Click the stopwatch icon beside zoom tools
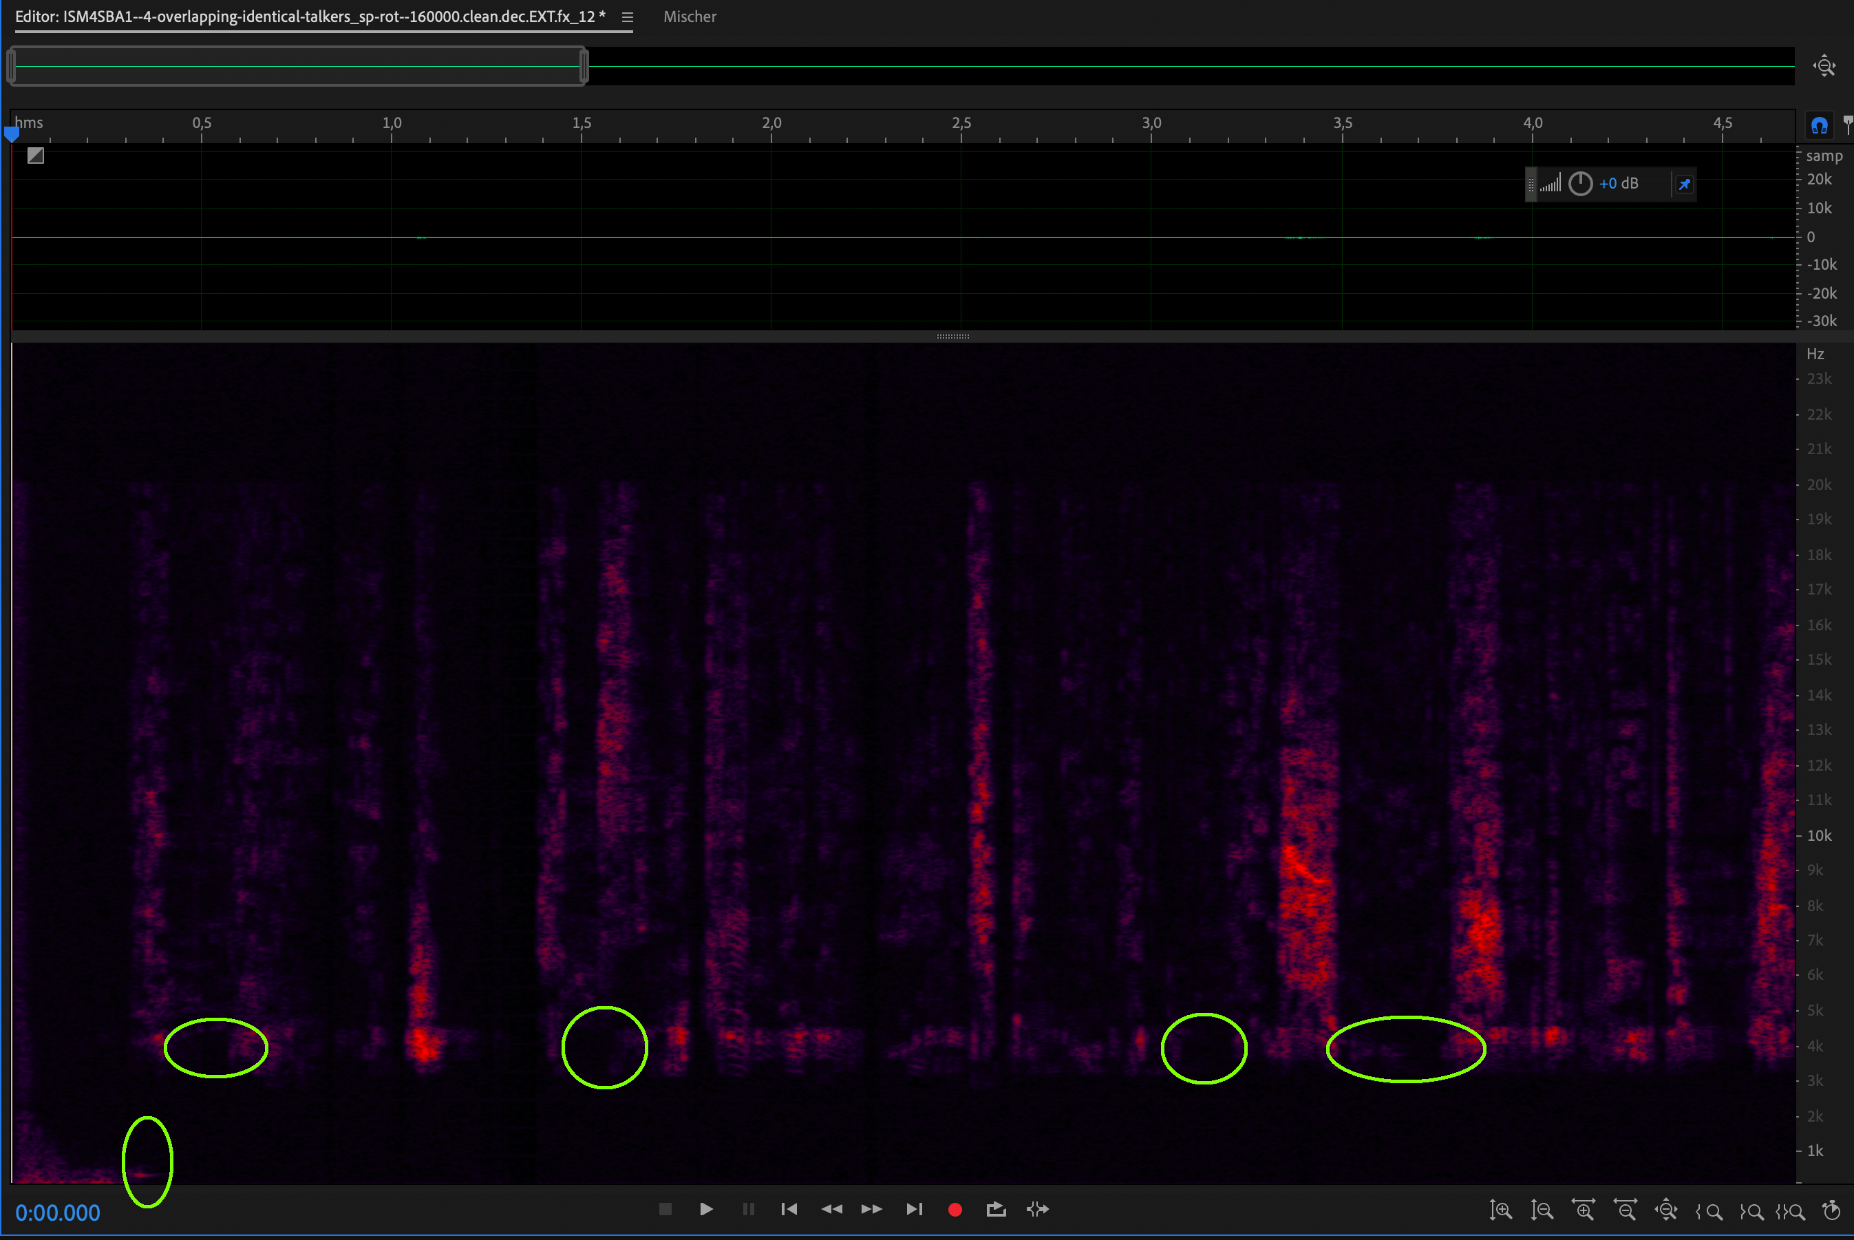The width and height of the screenshot is (1854, 1240). (1831, 1210)
